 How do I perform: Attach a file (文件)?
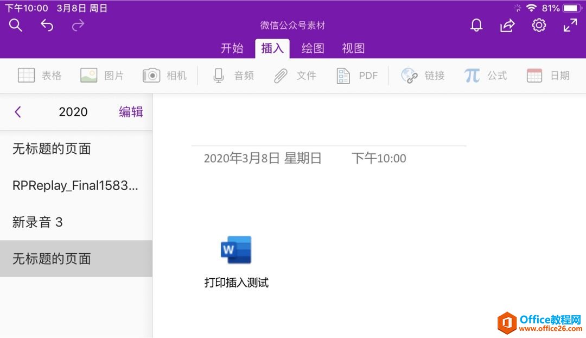point(295,76)
